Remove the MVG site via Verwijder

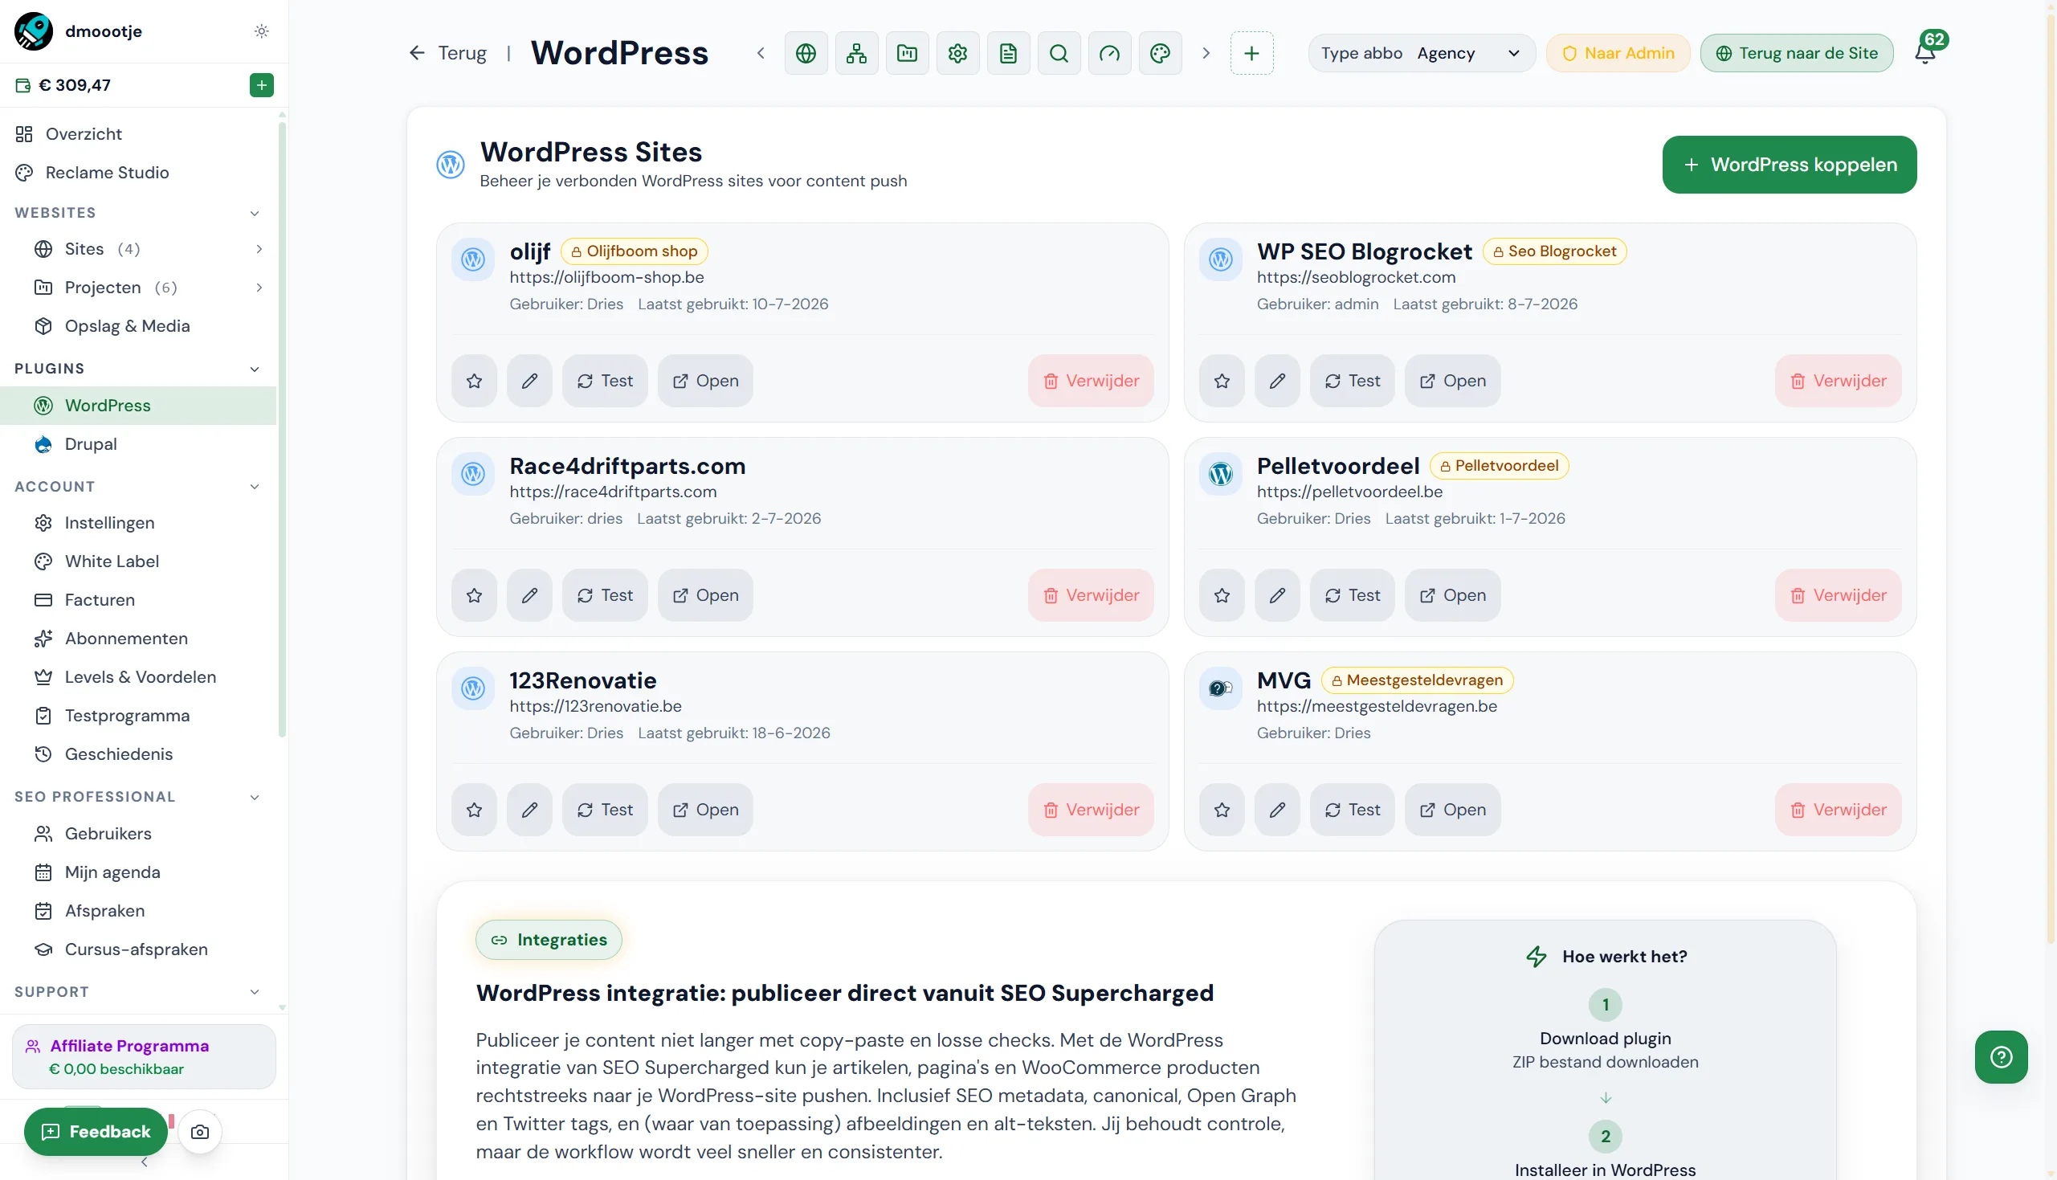pos(1838,810)
